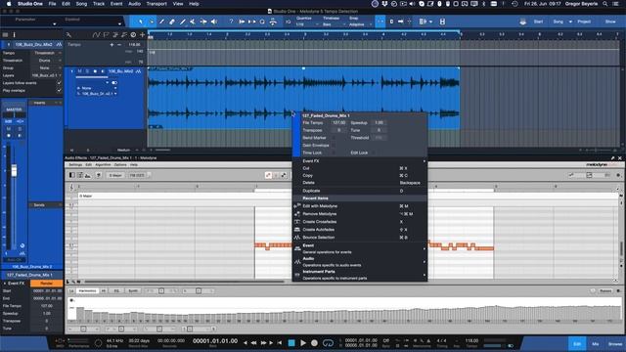The height and width of the screenshot is (352, 626).
Task: Click the Project button at top right
Action: [x=584, y=22]
